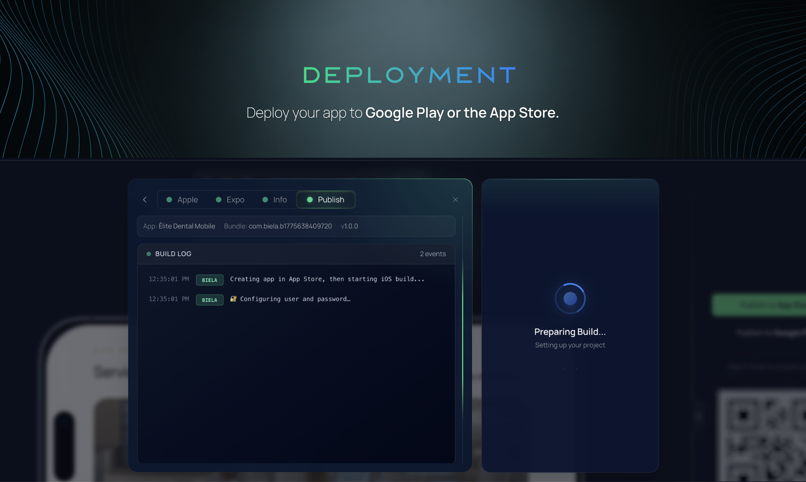Select the bundle ID com.biela.b1775638409720

(290, 226)
